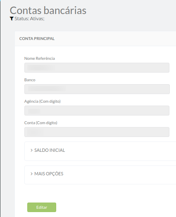The image size is (176, 217).
Task: Expand MAIS OPÇÕES using its chevron arrow
Action: coord(31,174)
